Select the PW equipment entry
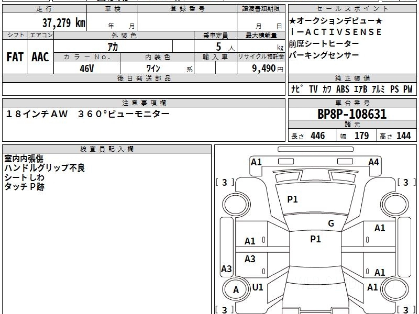Screen dimensions: 419x314 coord(408,89)
